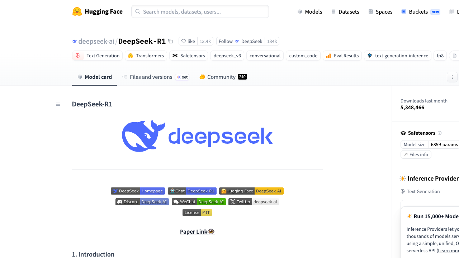
Task: Select the Safetensors tag
Action: 189,56
